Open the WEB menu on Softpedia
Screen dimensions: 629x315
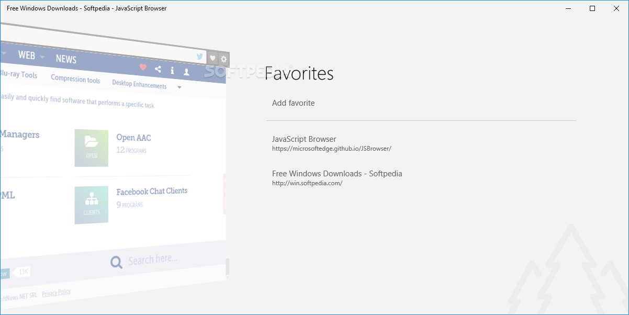click(x=26, y=54)
